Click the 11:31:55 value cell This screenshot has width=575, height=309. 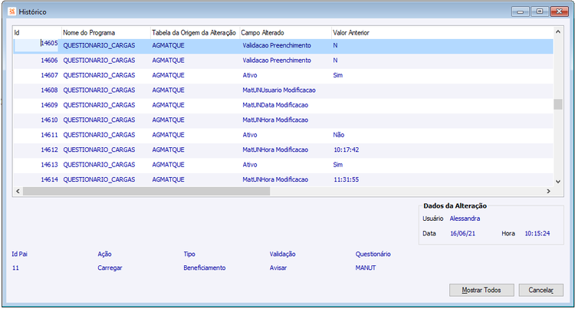pyautogui.click(x=347, y=179)
